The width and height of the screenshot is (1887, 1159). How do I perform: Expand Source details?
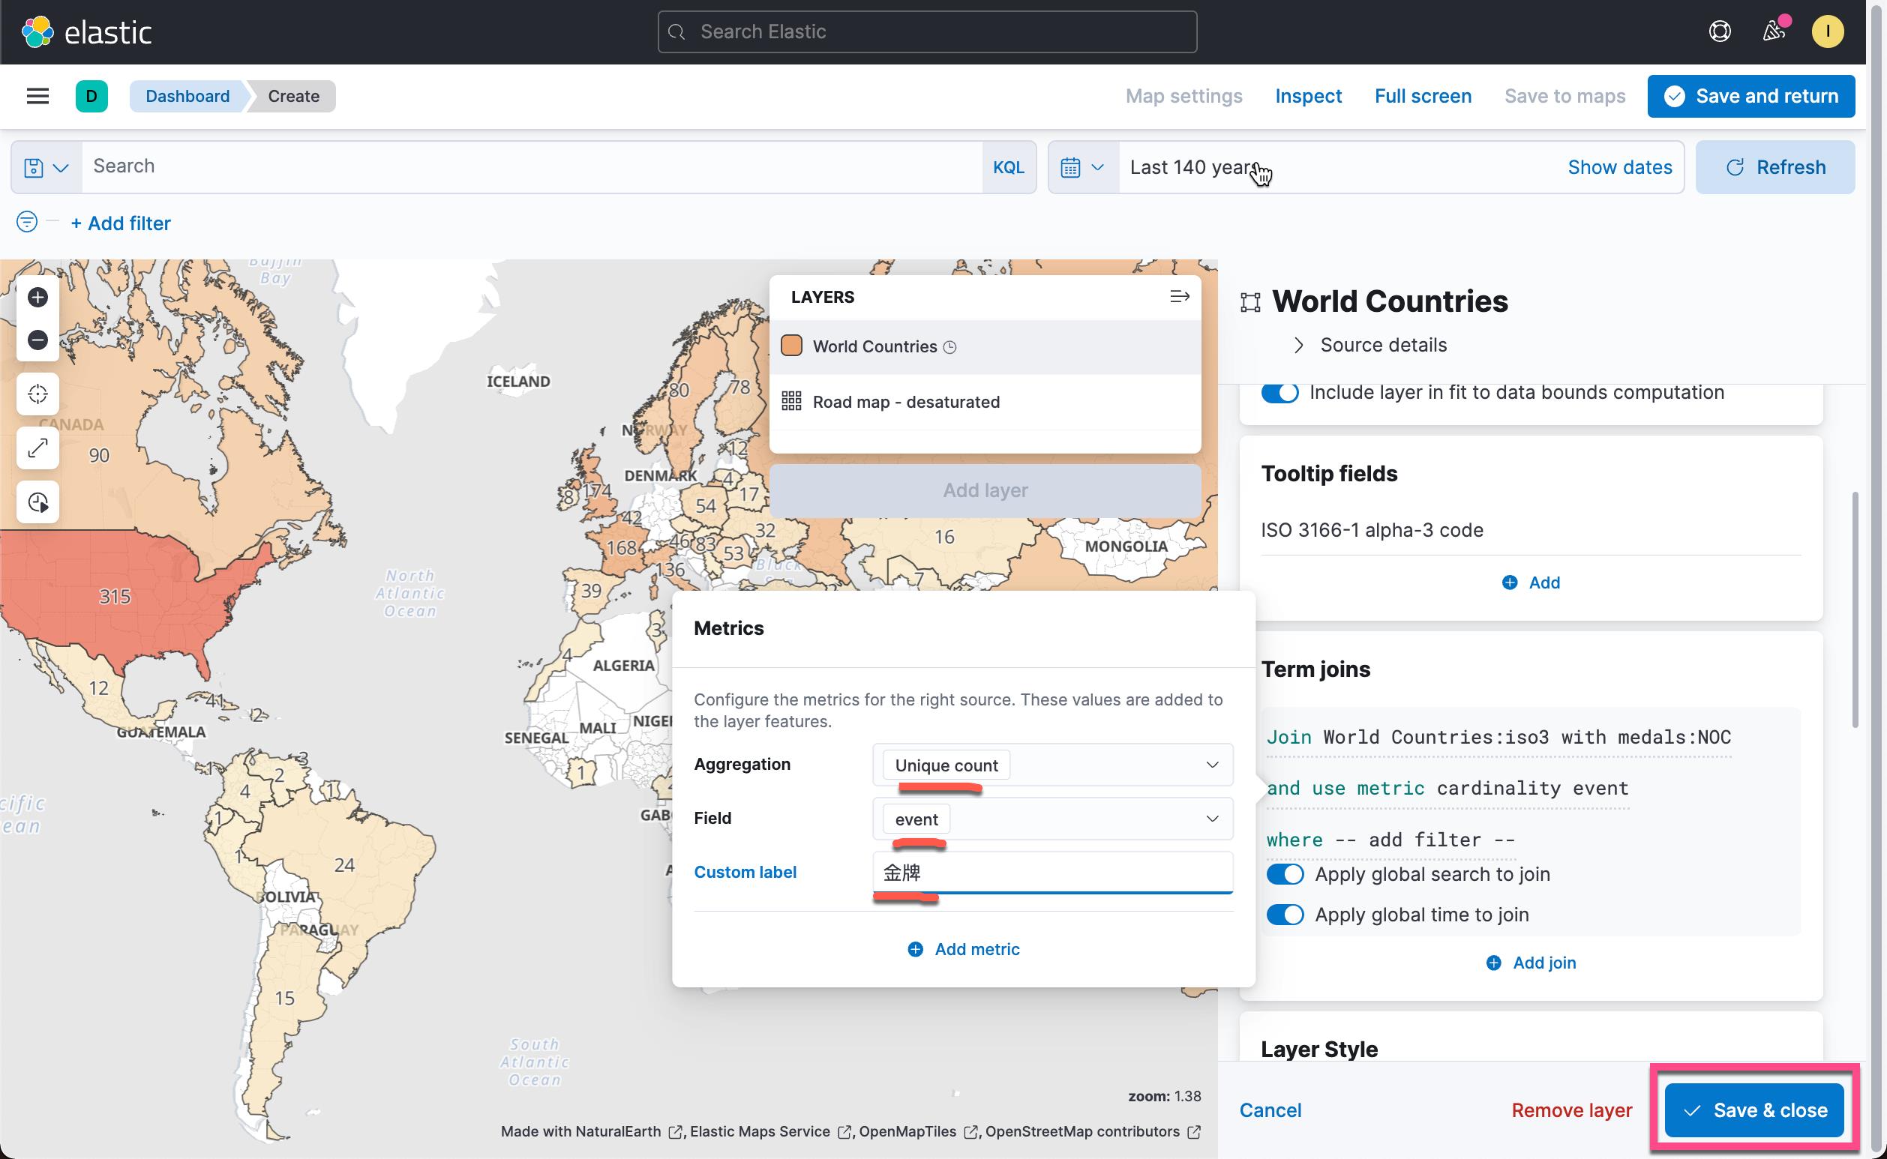(x=1369, y=345)
